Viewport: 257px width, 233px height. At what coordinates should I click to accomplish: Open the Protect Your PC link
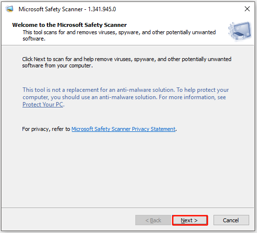click(x=43, y=105)
